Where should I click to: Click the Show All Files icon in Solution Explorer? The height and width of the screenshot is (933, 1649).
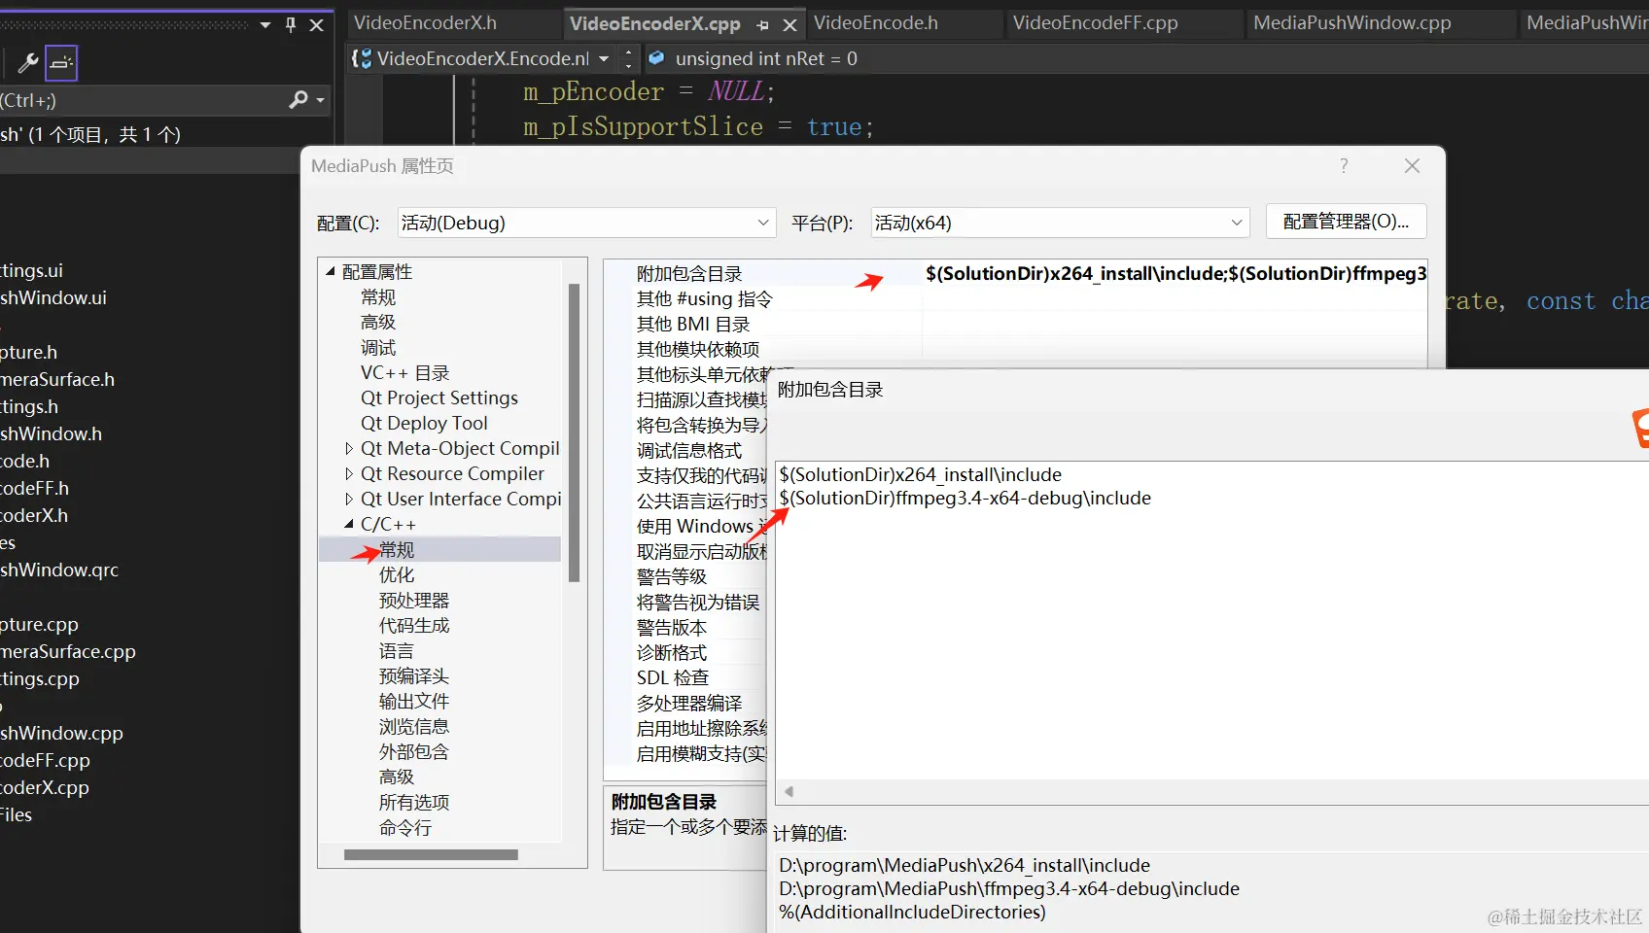click(x=60, y=63)
